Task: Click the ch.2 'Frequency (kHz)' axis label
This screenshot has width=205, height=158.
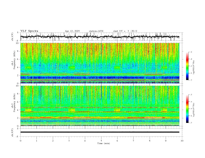Action: tap(14, 103)
